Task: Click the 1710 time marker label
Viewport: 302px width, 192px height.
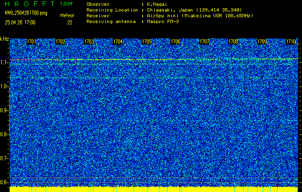Action: pos(290,42)
